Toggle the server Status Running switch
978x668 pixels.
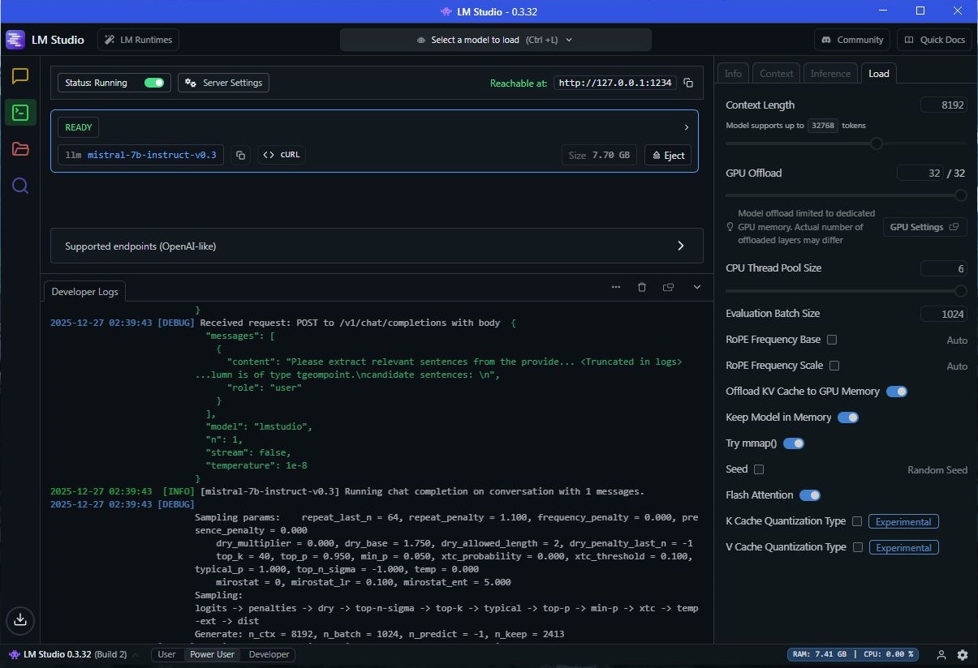[x=154, y=83]
